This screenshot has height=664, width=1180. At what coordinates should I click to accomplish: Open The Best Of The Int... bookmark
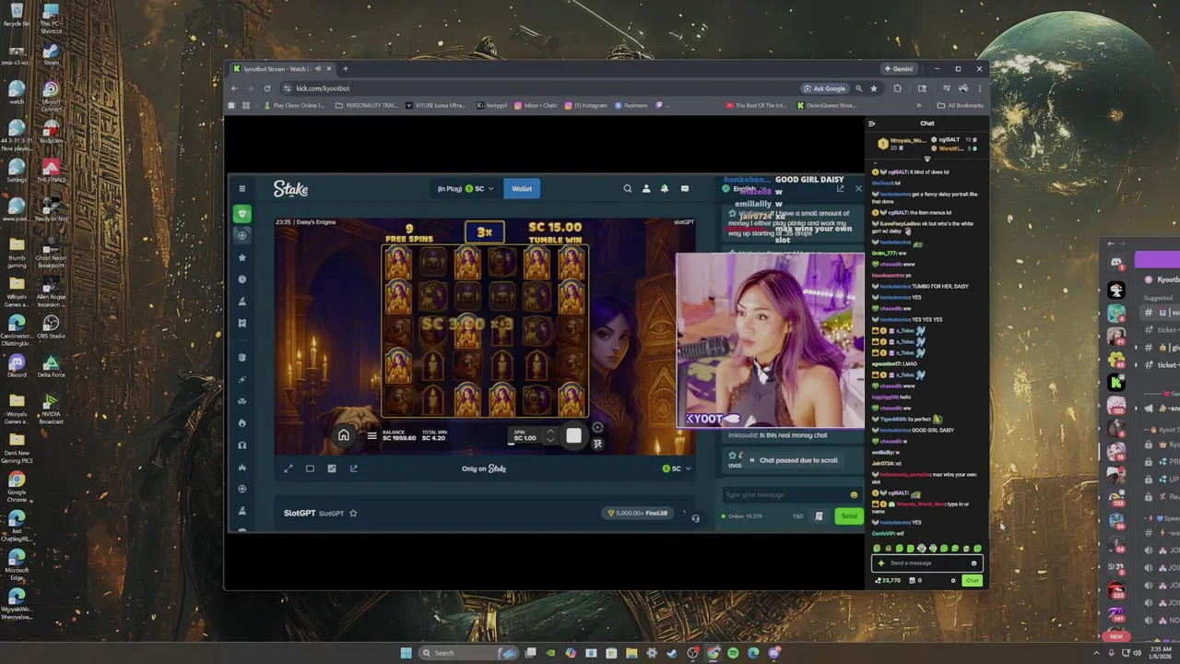click(x=756, y=105)
